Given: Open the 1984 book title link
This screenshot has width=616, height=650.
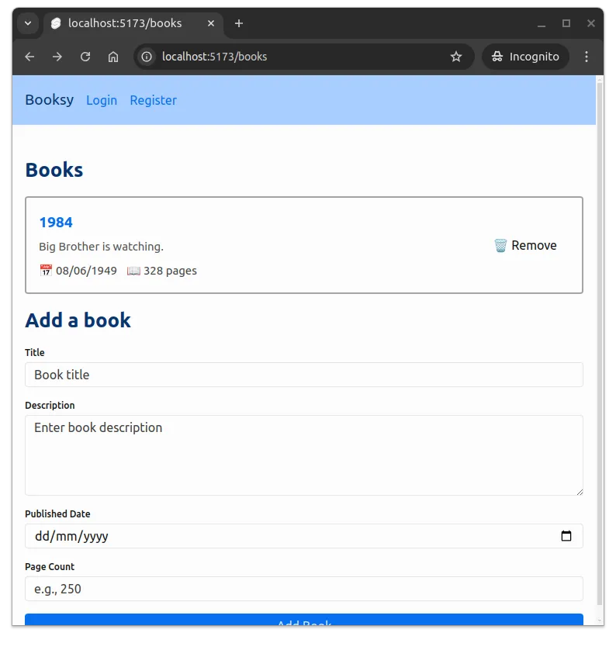Looking at the screenshot, I should 56,223.
